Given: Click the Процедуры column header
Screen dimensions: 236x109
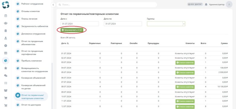Looking at the screenshot, I should click(x=153, y=43).
